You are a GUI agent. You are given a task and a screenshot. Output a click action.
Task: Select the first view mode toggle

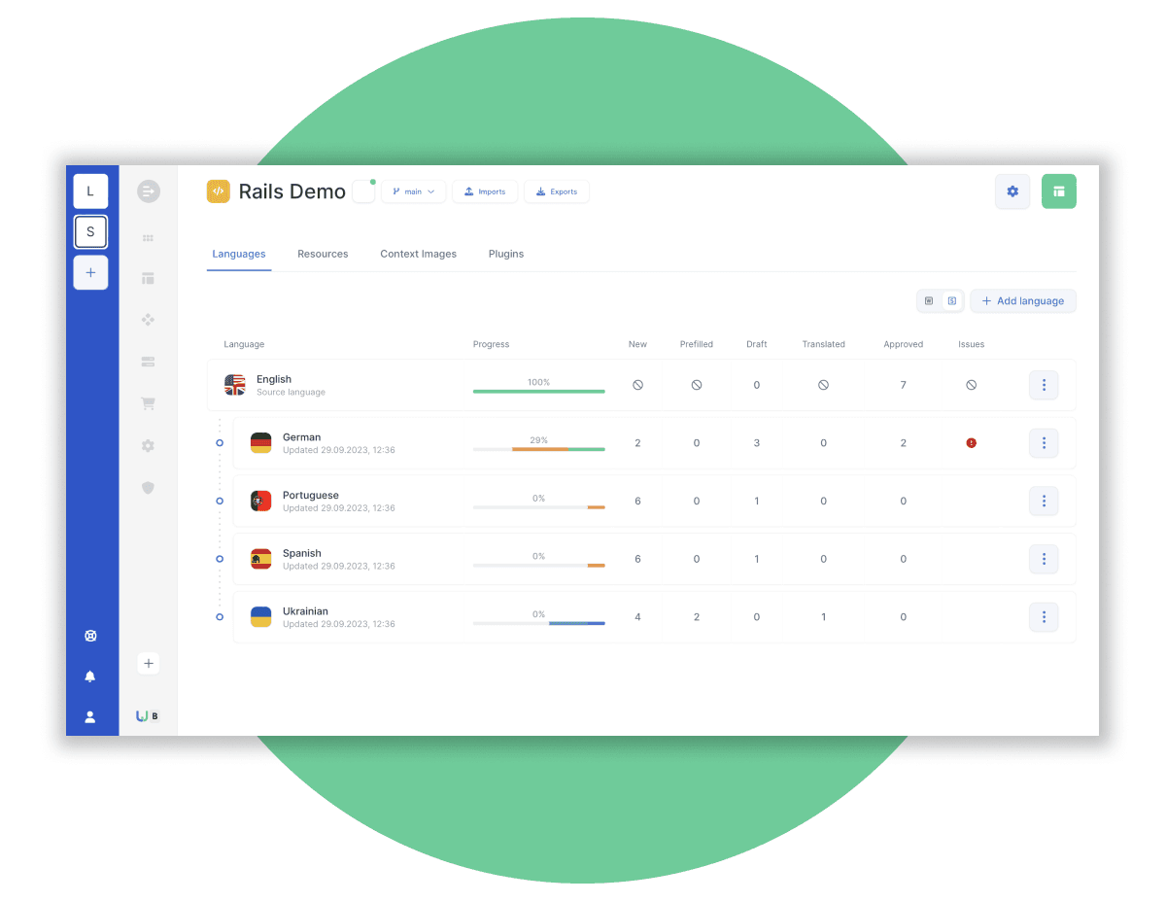click(929, 301)
